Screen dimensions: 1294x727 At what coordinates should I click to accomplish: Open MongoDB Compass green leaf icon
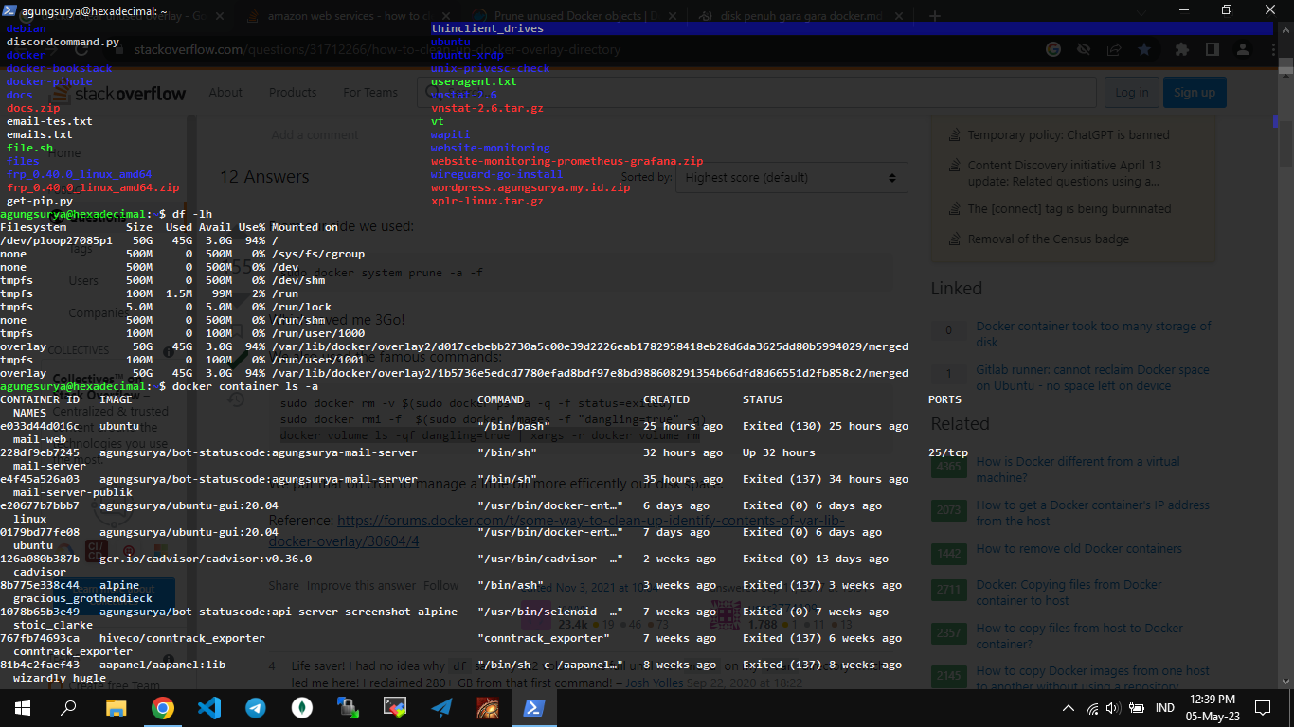pos(301,707)
